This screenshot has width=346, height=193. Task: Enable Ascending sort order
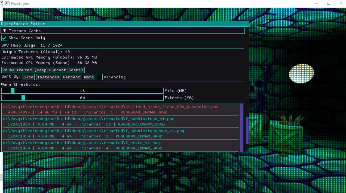[100, 77]
